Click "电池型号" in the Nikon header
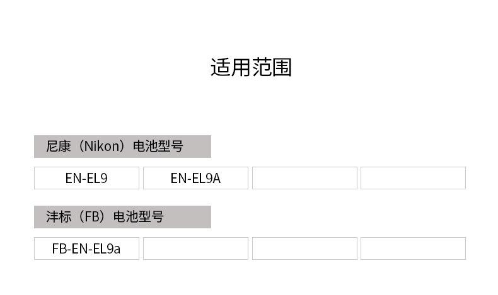This screenshot has width=498, height=295. 158,147
